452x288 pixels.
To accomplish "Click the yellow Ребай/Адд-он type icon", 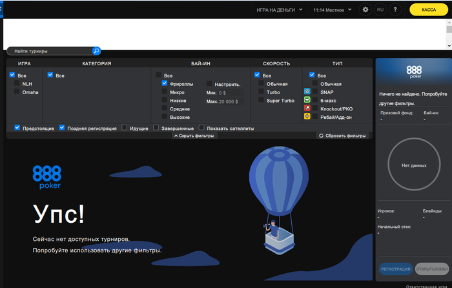I will pyautogui.click(x=307, y=116).
